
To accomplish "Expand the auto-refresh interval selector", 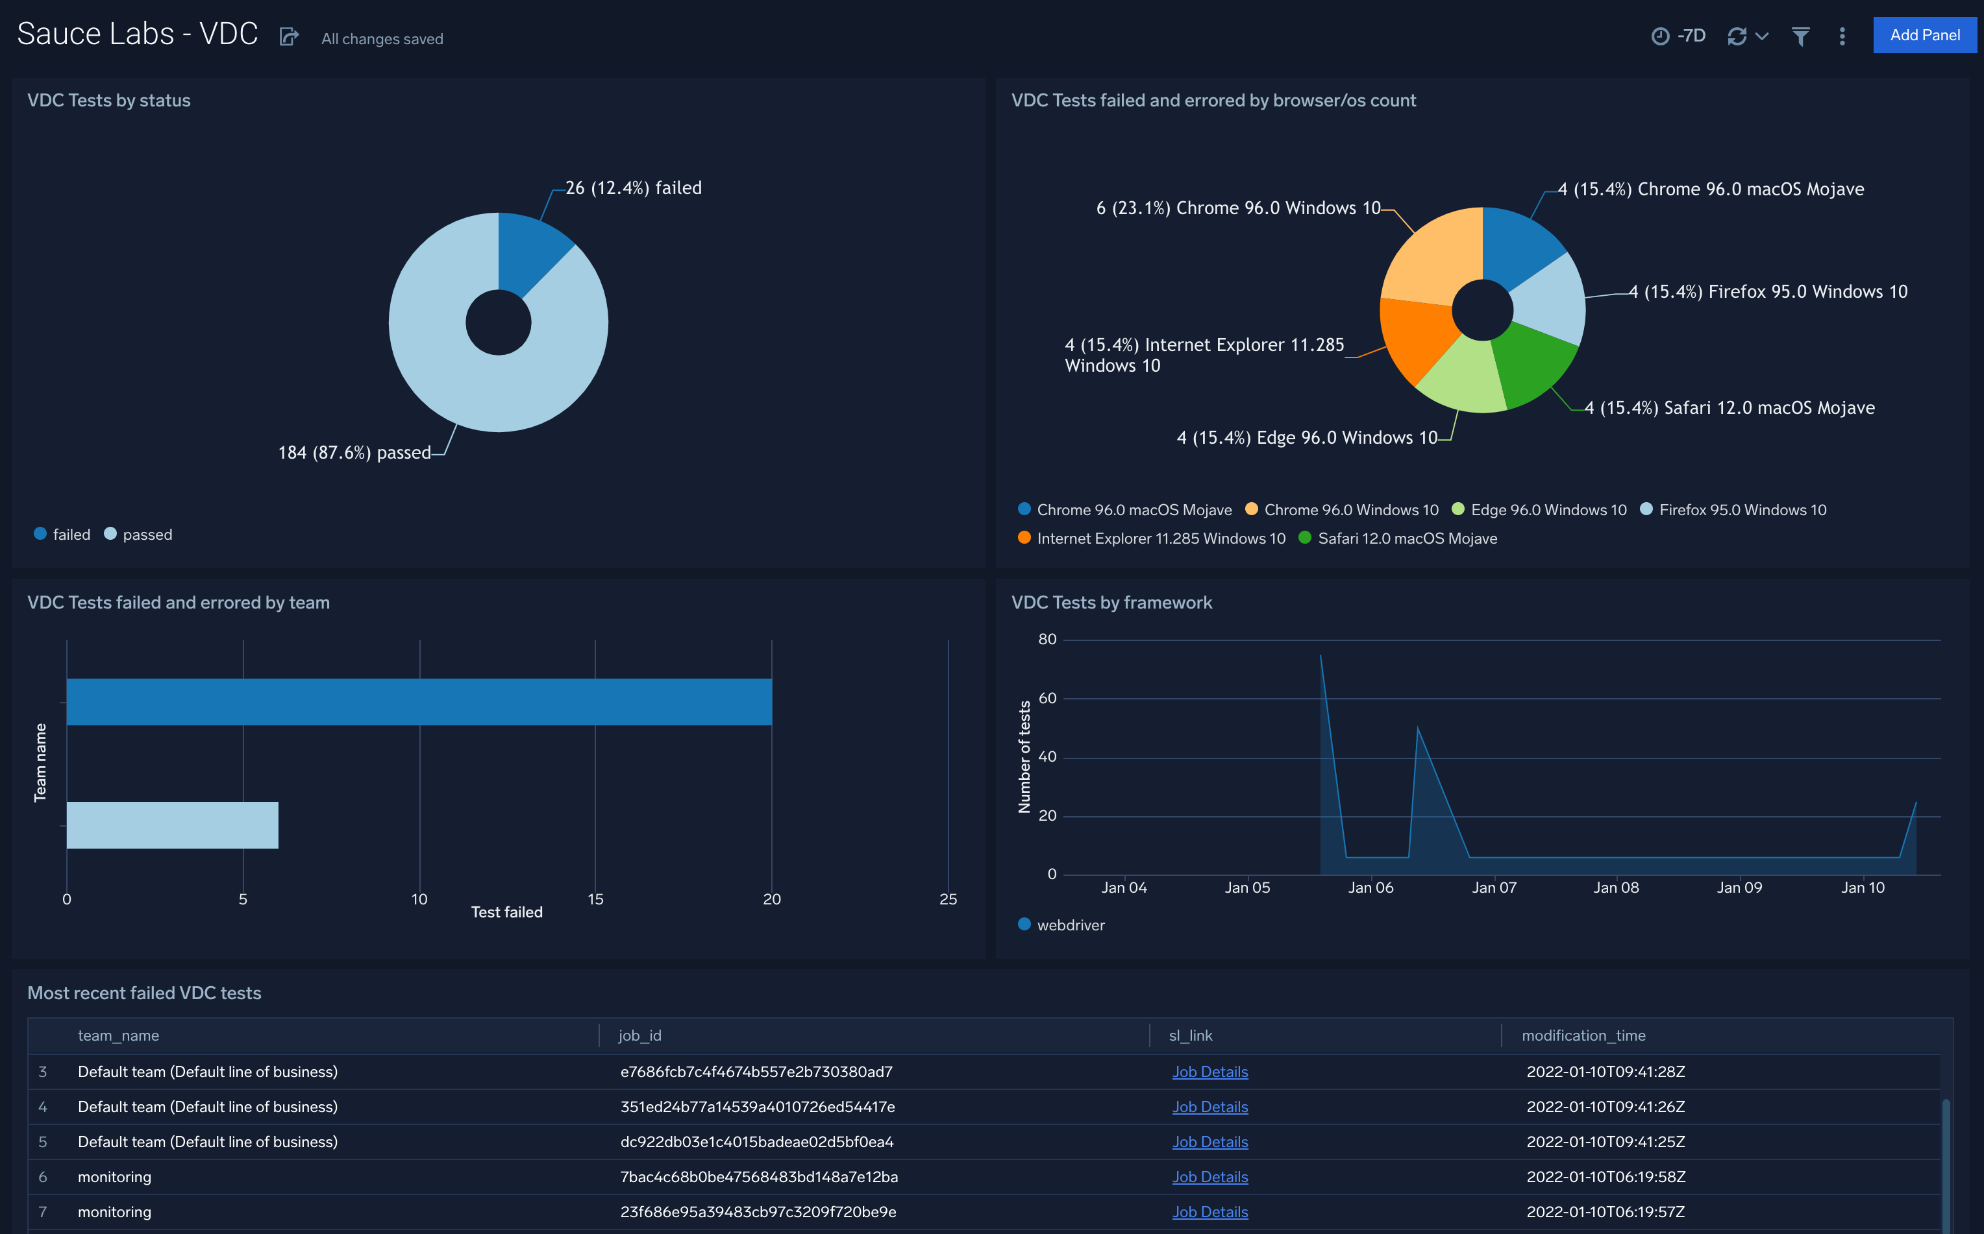I will point(1759,36).
